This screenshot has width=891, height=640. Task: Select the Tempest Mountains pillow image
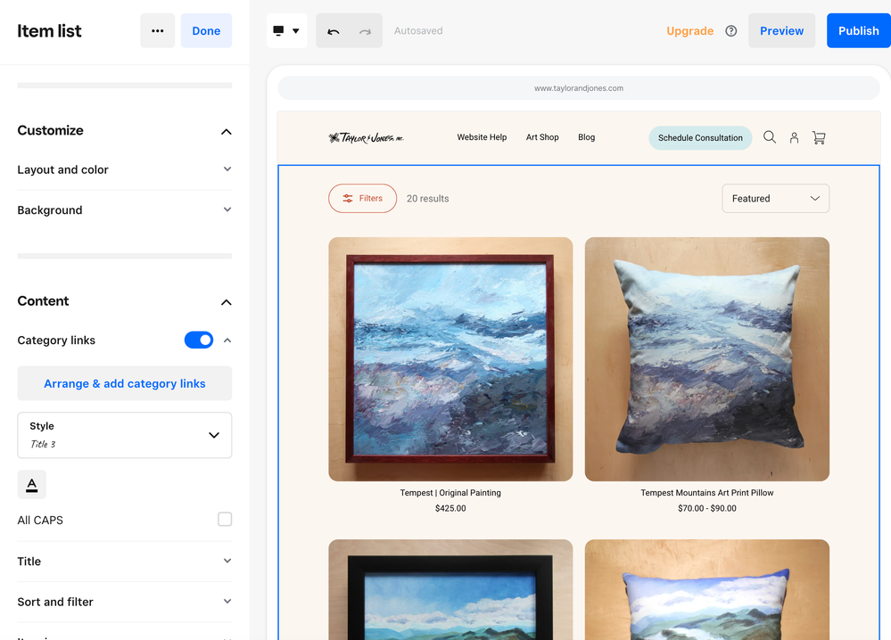[707, 359]
